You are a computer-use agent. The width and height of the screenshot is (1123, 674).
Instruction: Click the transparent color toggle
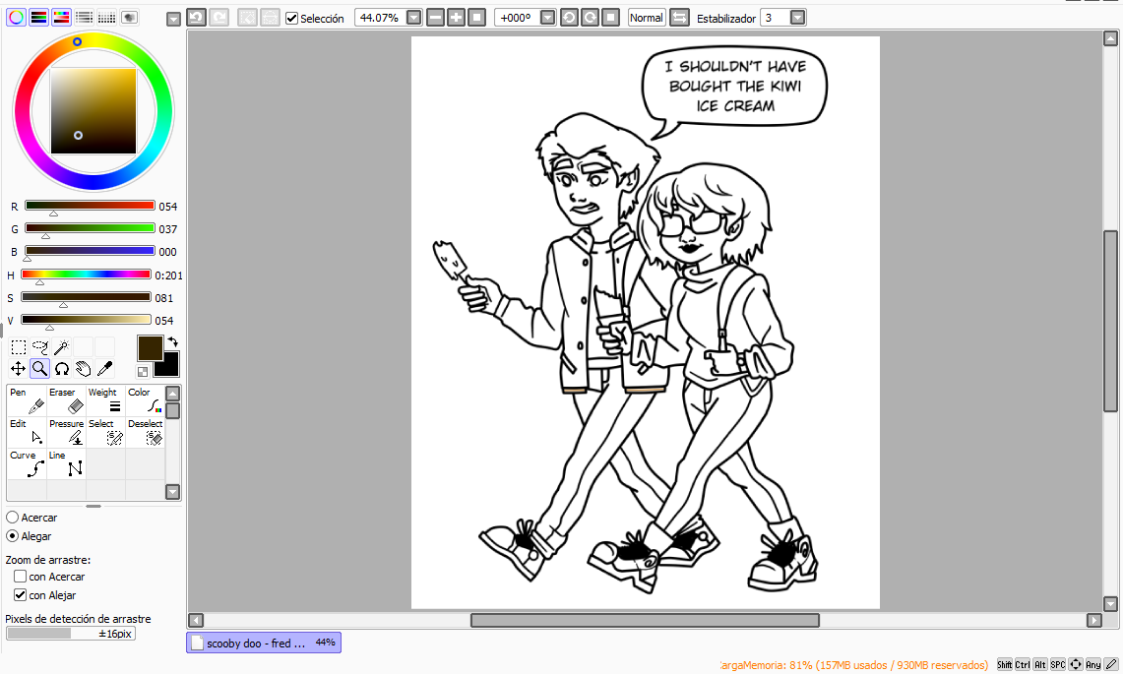click(143, 372)
